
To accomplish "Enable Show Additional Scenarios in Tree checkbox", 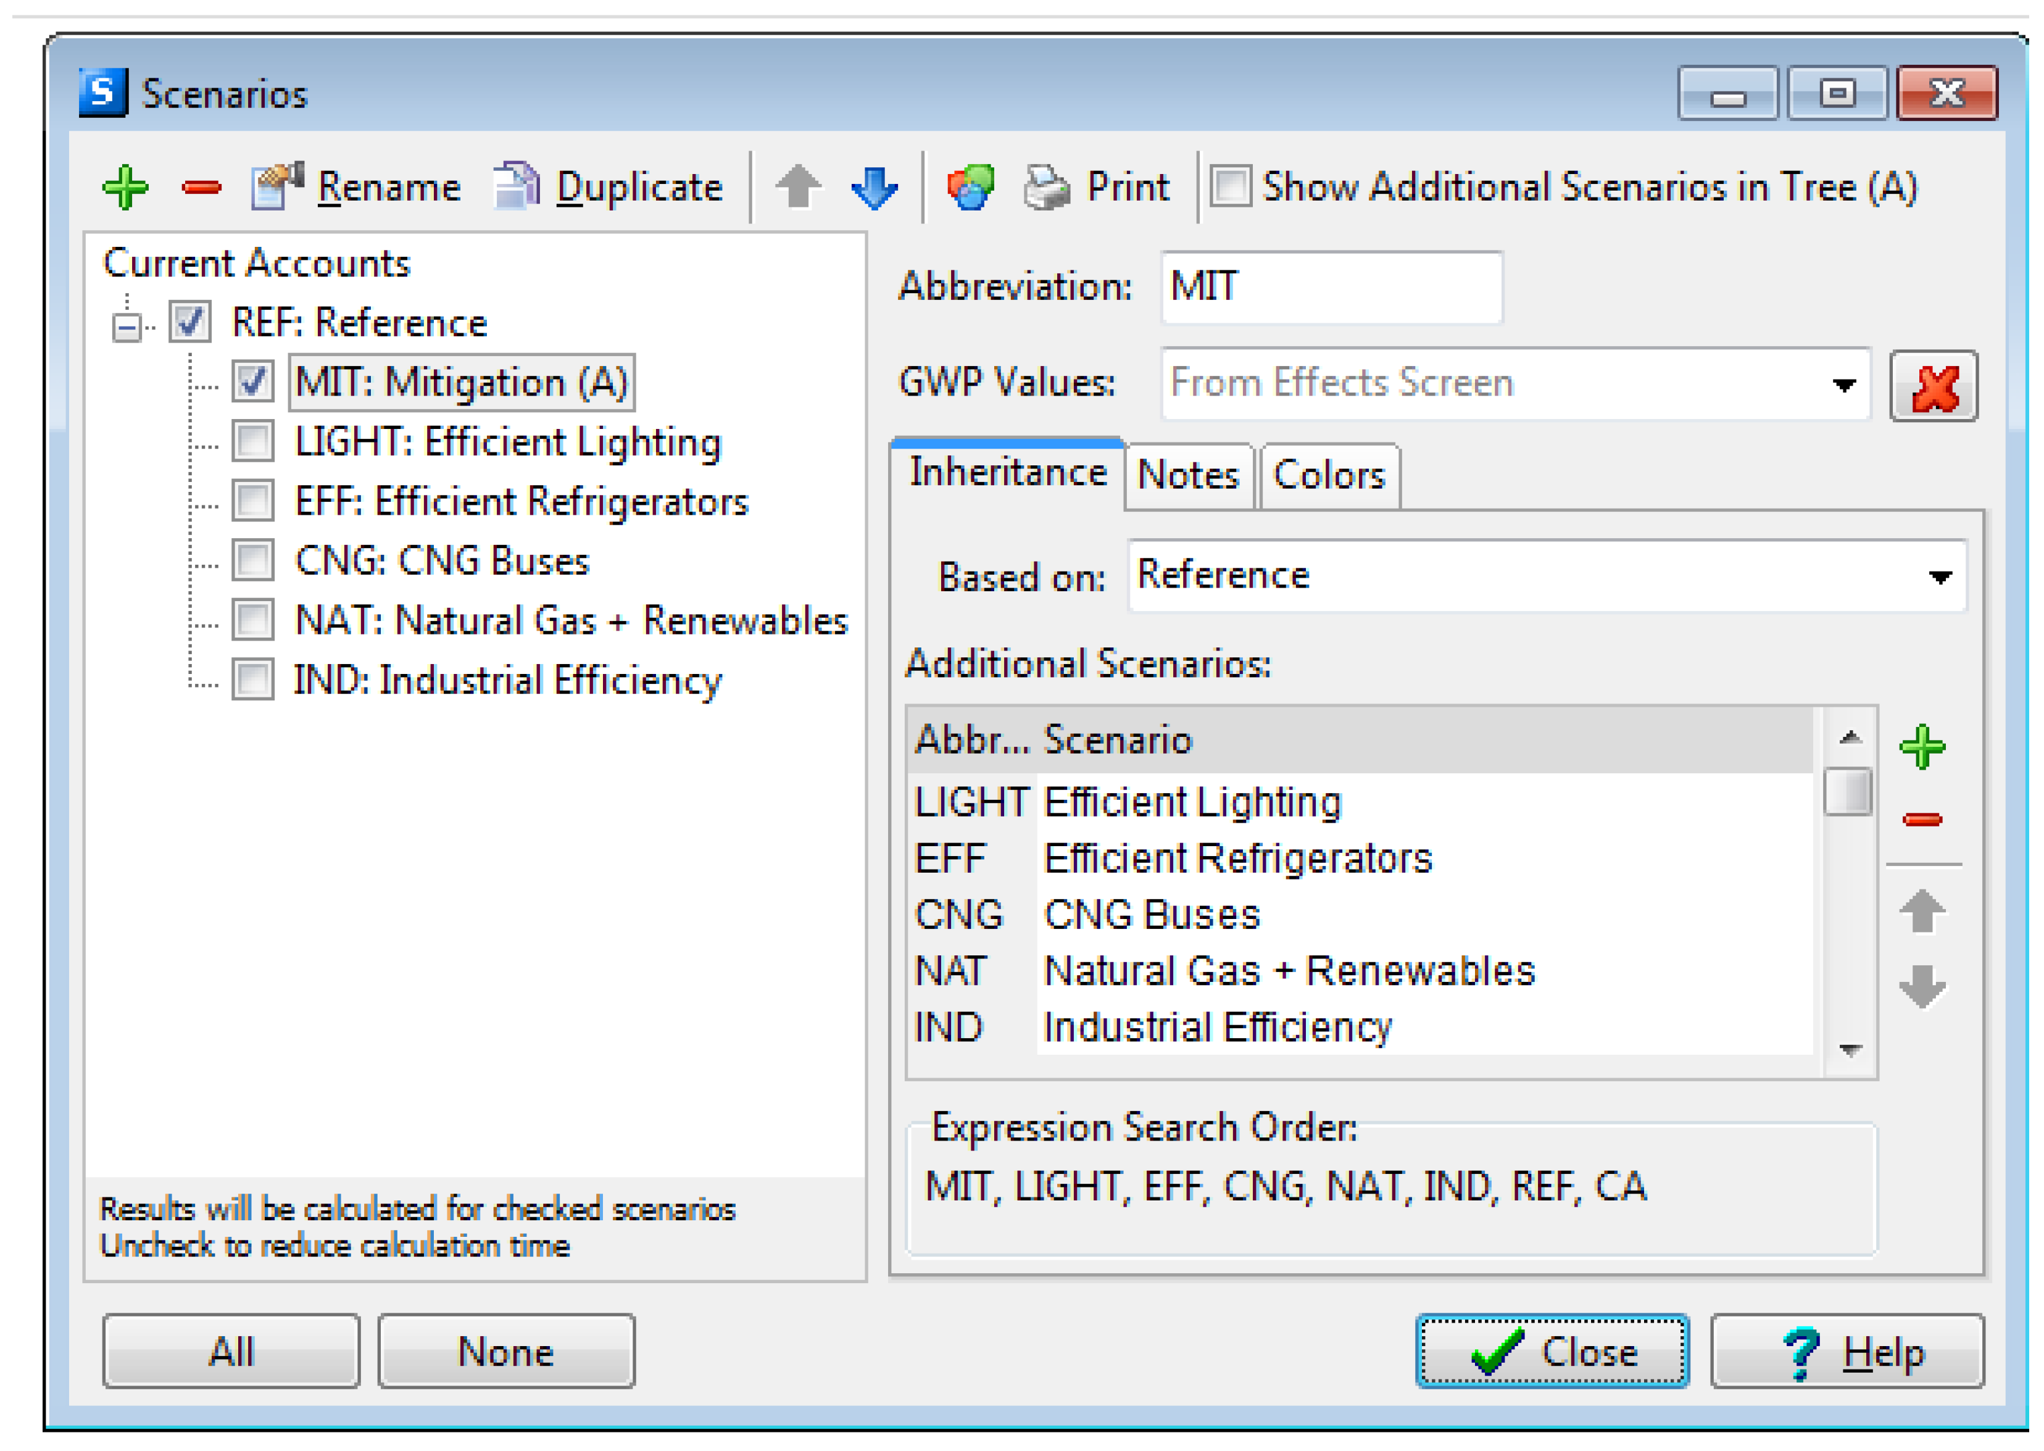I will pyautogui.click(x=1230, y=187).
